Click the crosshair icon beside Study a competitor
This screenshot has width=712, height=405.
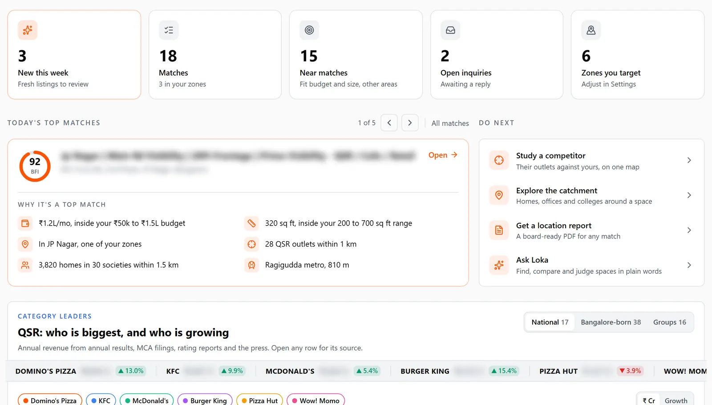click(x=499, y=160)
